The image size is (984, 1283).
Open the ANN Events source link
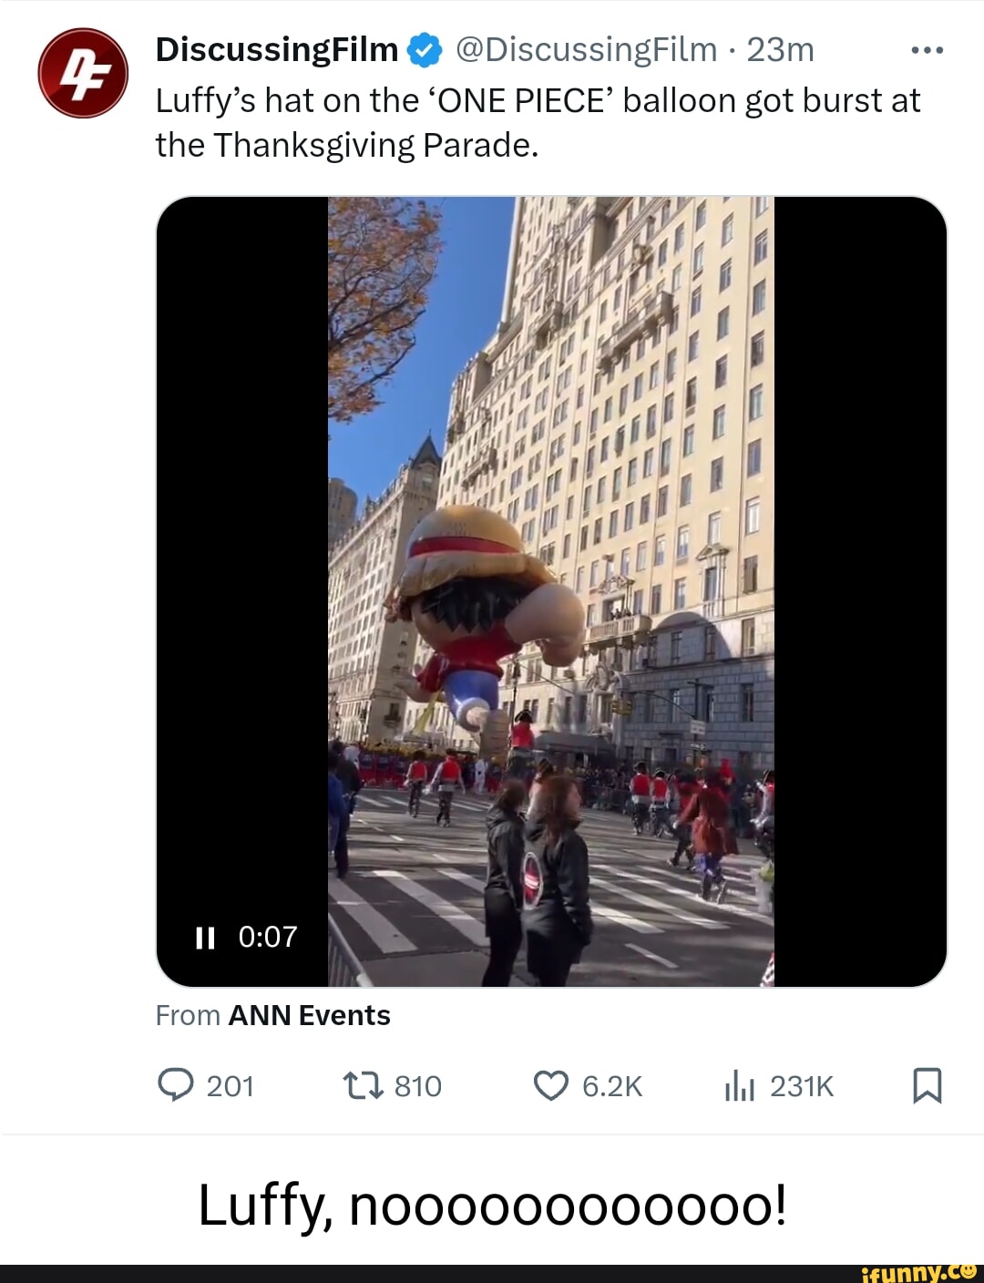tap(309, 1015)
